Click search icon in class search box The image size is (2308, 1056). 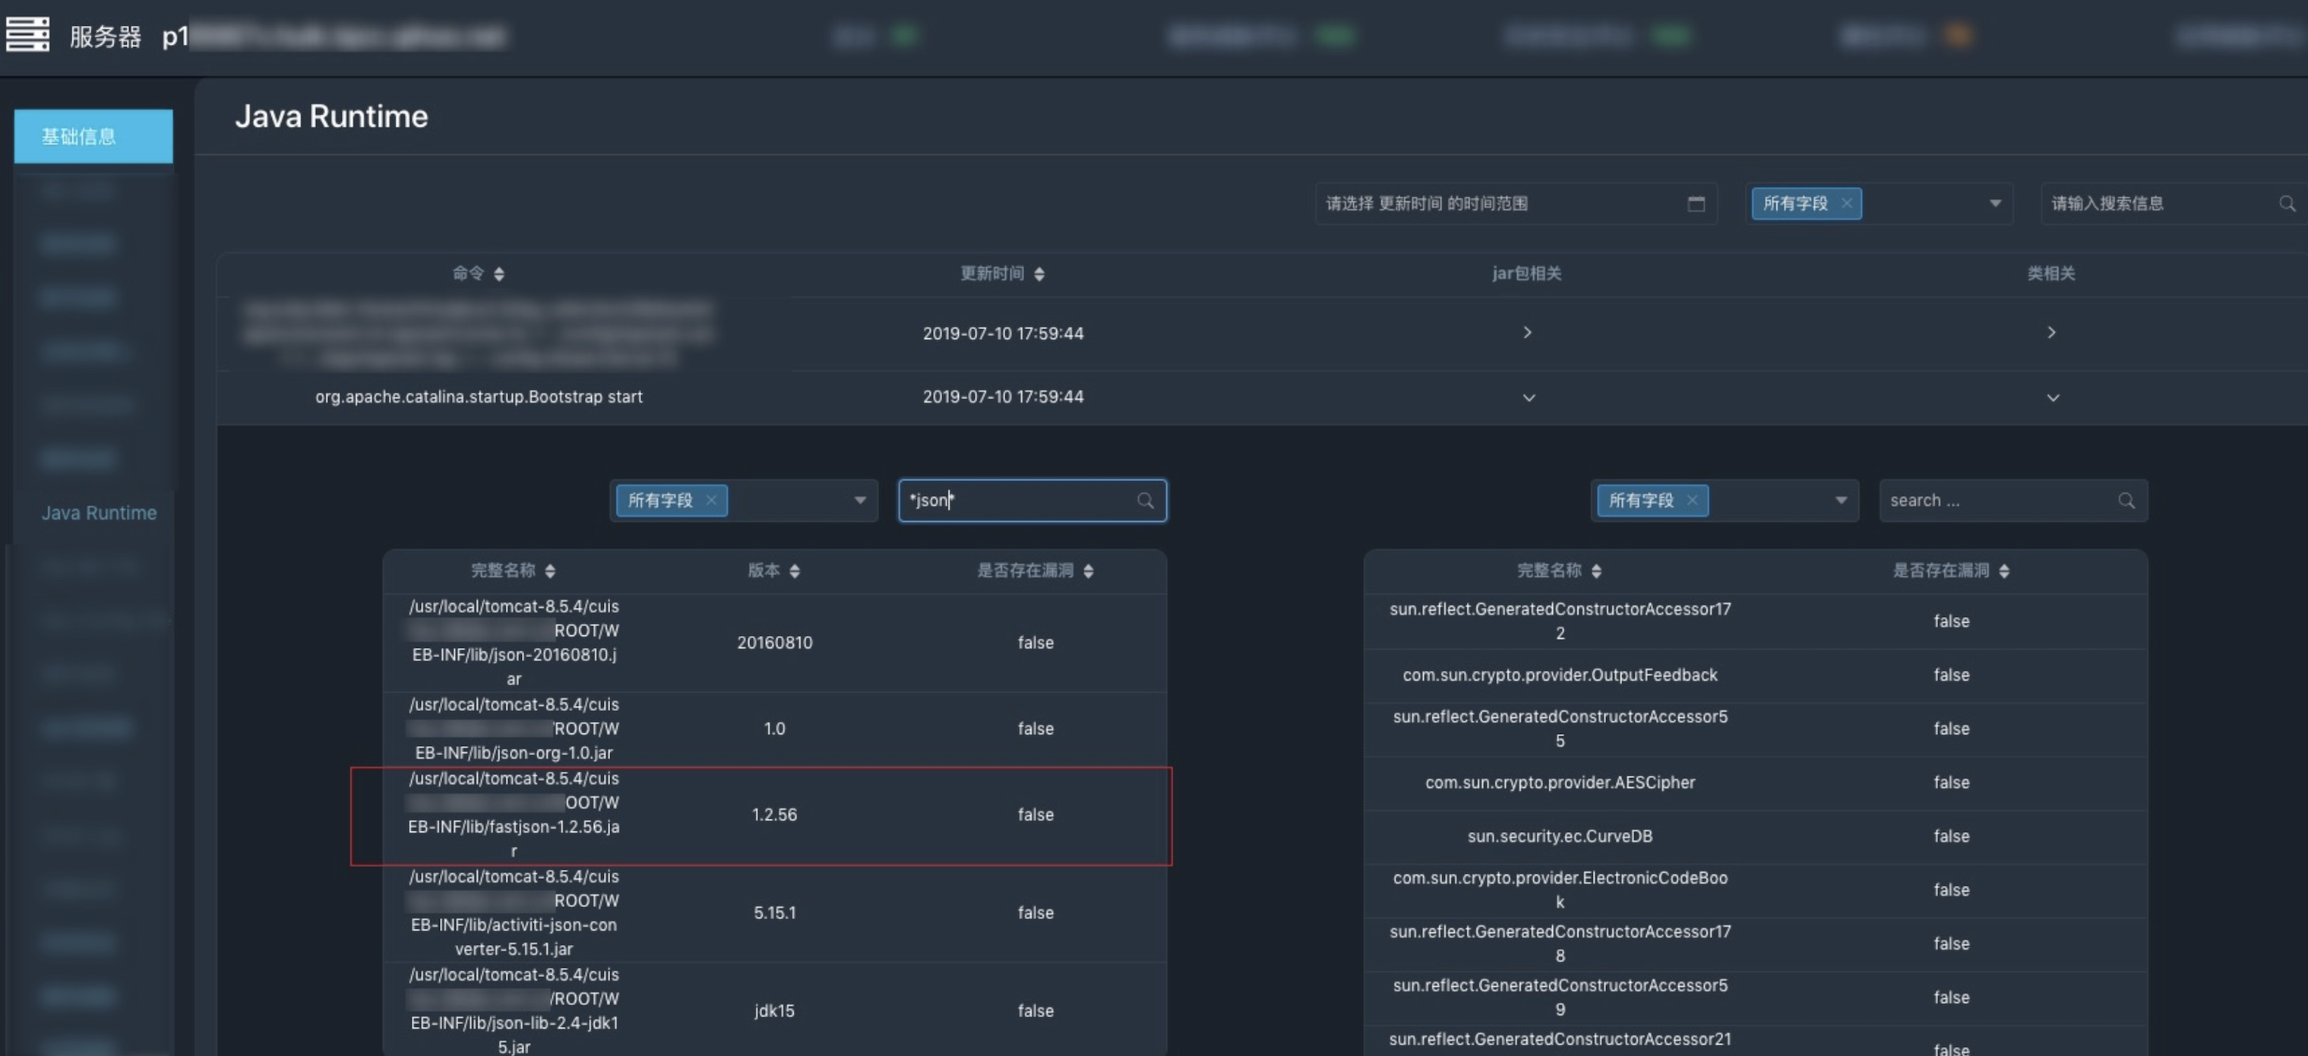tap(2126, 501)
